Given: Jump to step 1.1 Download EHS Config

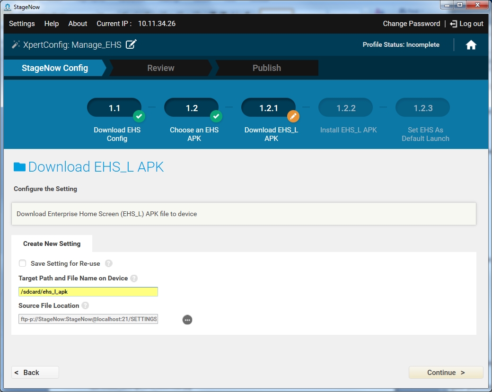Looking at the screenshot, I should pyautogui.click(x=114, y=108).
